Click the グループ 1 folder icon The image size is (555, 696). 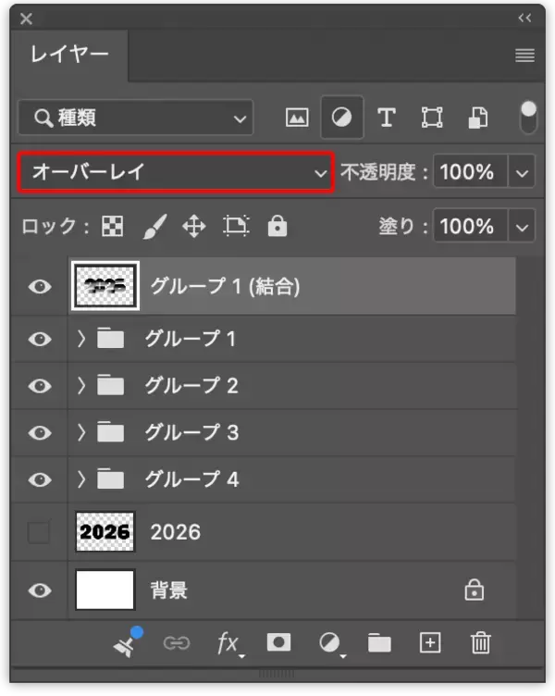click(x=110, y=338)
